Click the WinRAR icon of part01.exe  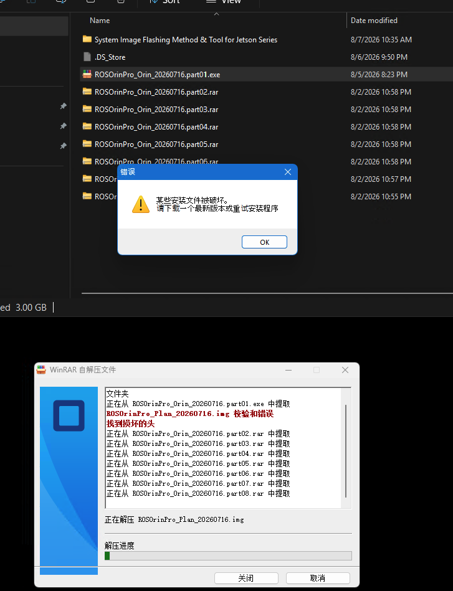coord(87,74)
